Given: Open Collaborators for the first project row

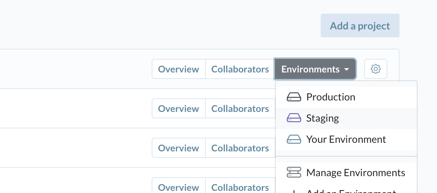Looking at the screenshot, I should click(240, 69).
